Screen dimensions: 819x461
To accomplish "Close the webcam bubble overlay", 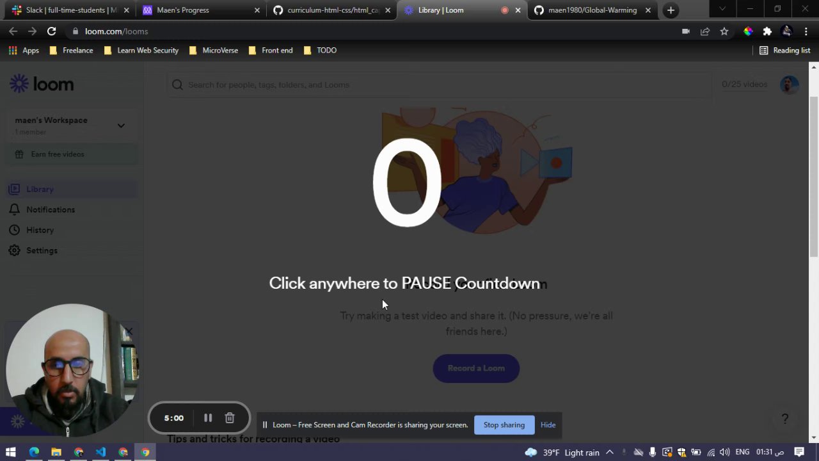I will pyautogui.click(x=129, y=332).
